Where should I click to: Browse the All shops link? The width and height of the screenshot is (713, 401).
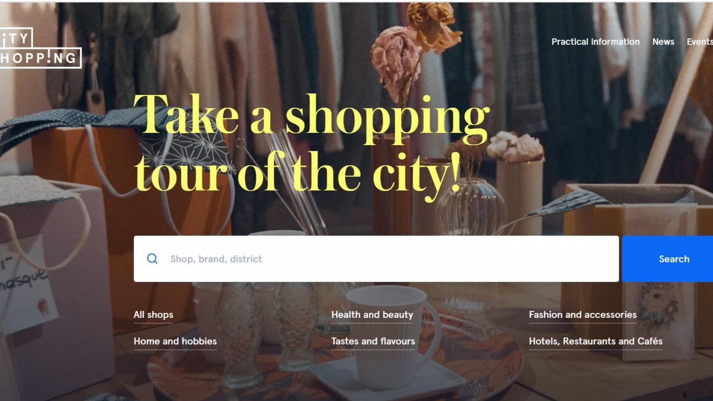pyautogui.click(x=153, y=315)
